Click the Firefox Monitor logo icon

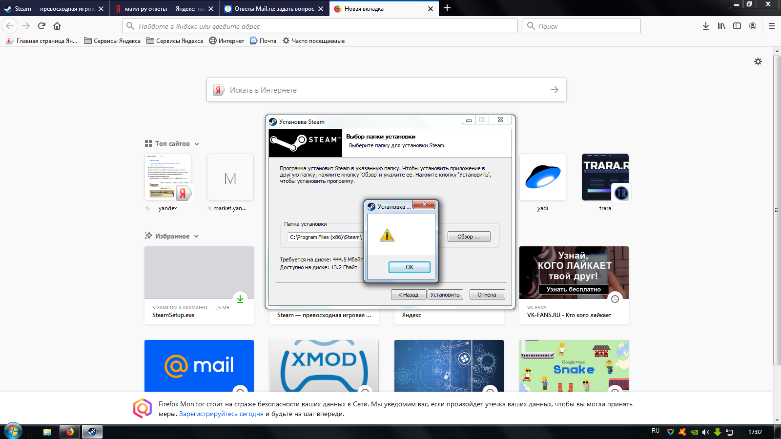pos(143,408)
